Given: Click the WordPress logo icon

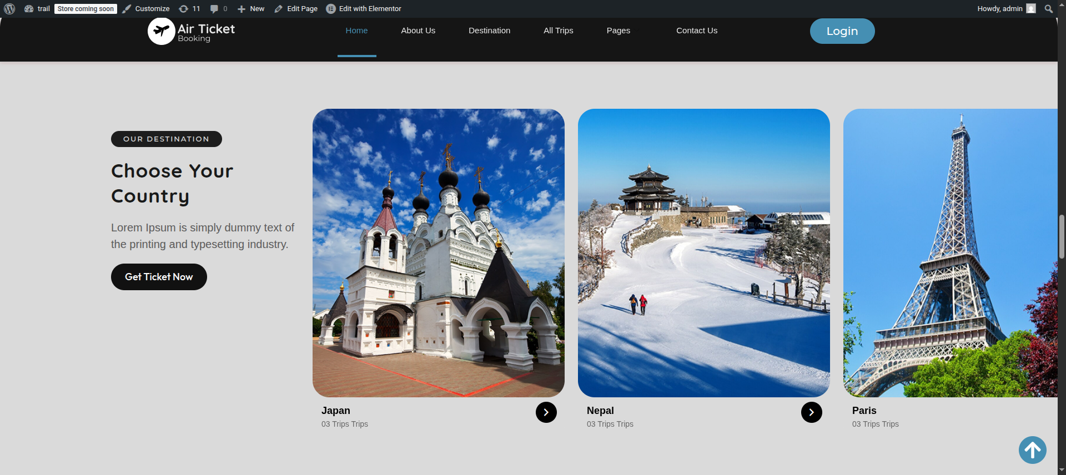Looking at the screenshot, I should click(9, 9).
